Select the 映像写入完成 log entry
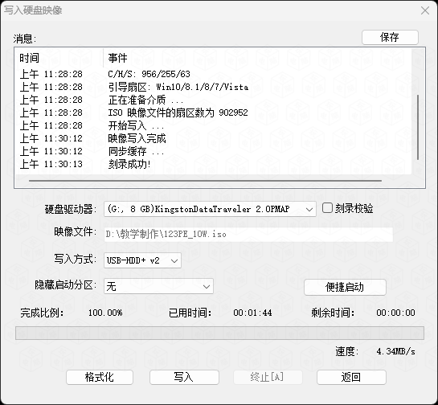Image resolution: width=438 pixels, height=405 pixels. (137, 138)
